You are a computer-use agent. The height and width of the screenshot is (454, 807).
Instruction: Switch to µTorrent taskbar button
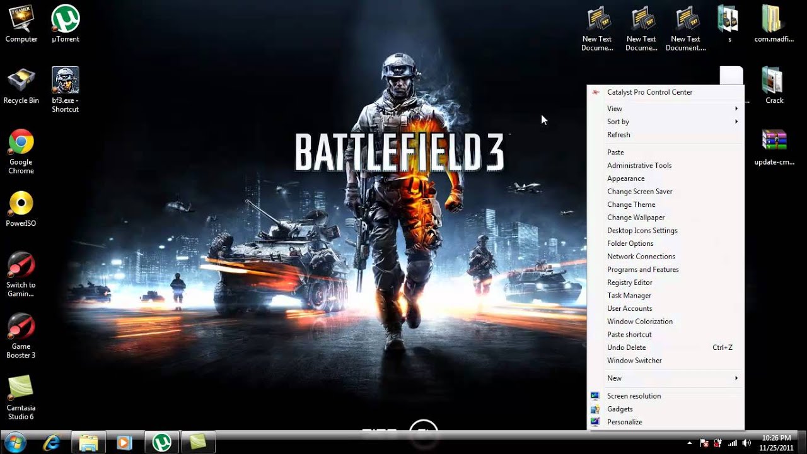(x=162, y=443)
